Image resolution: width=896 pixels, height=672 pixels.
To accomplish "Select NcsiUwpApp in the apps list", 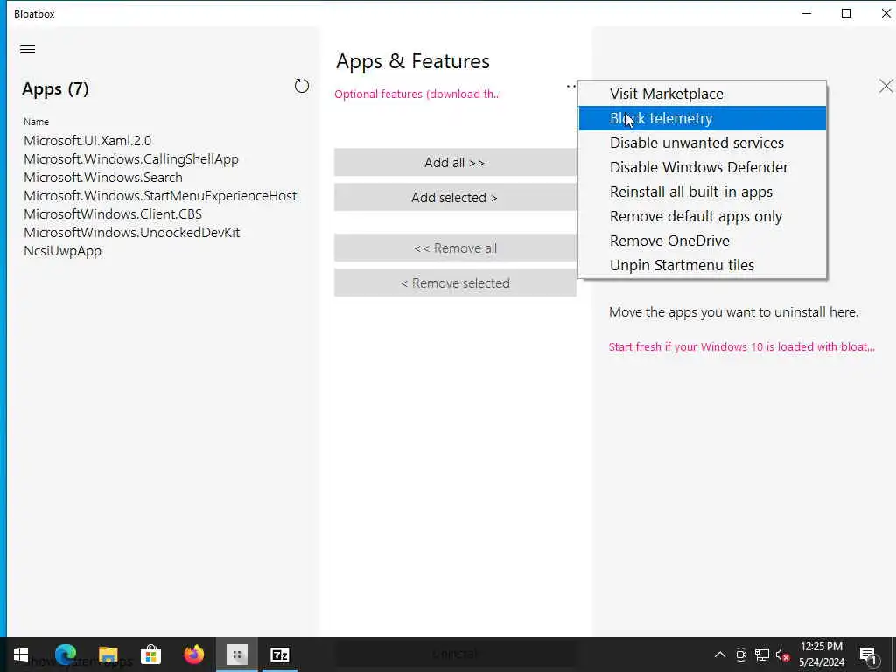I will pyautogui.click(x=62, y=251).
